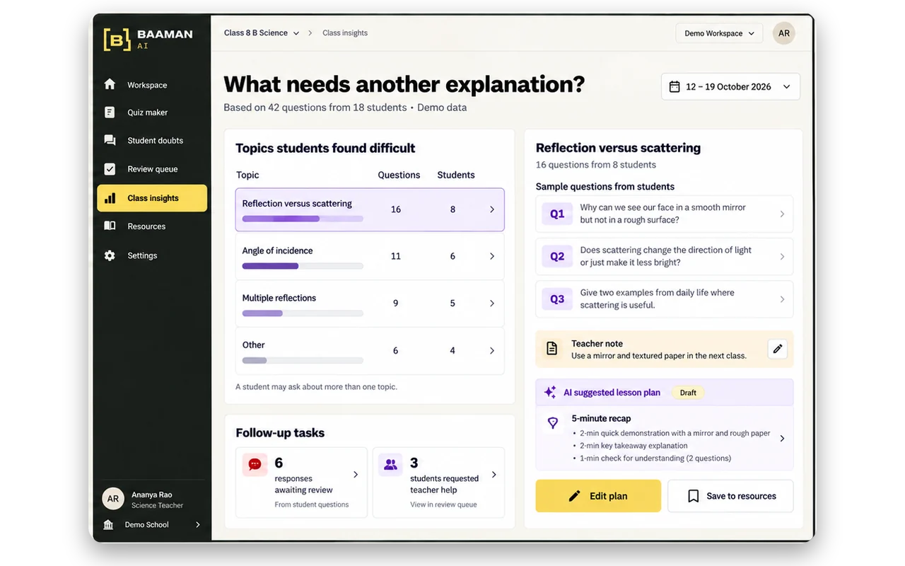Click the Save to resources button
Screen dimensions: 905x566
pyautogui.click(x=730, y=496)
